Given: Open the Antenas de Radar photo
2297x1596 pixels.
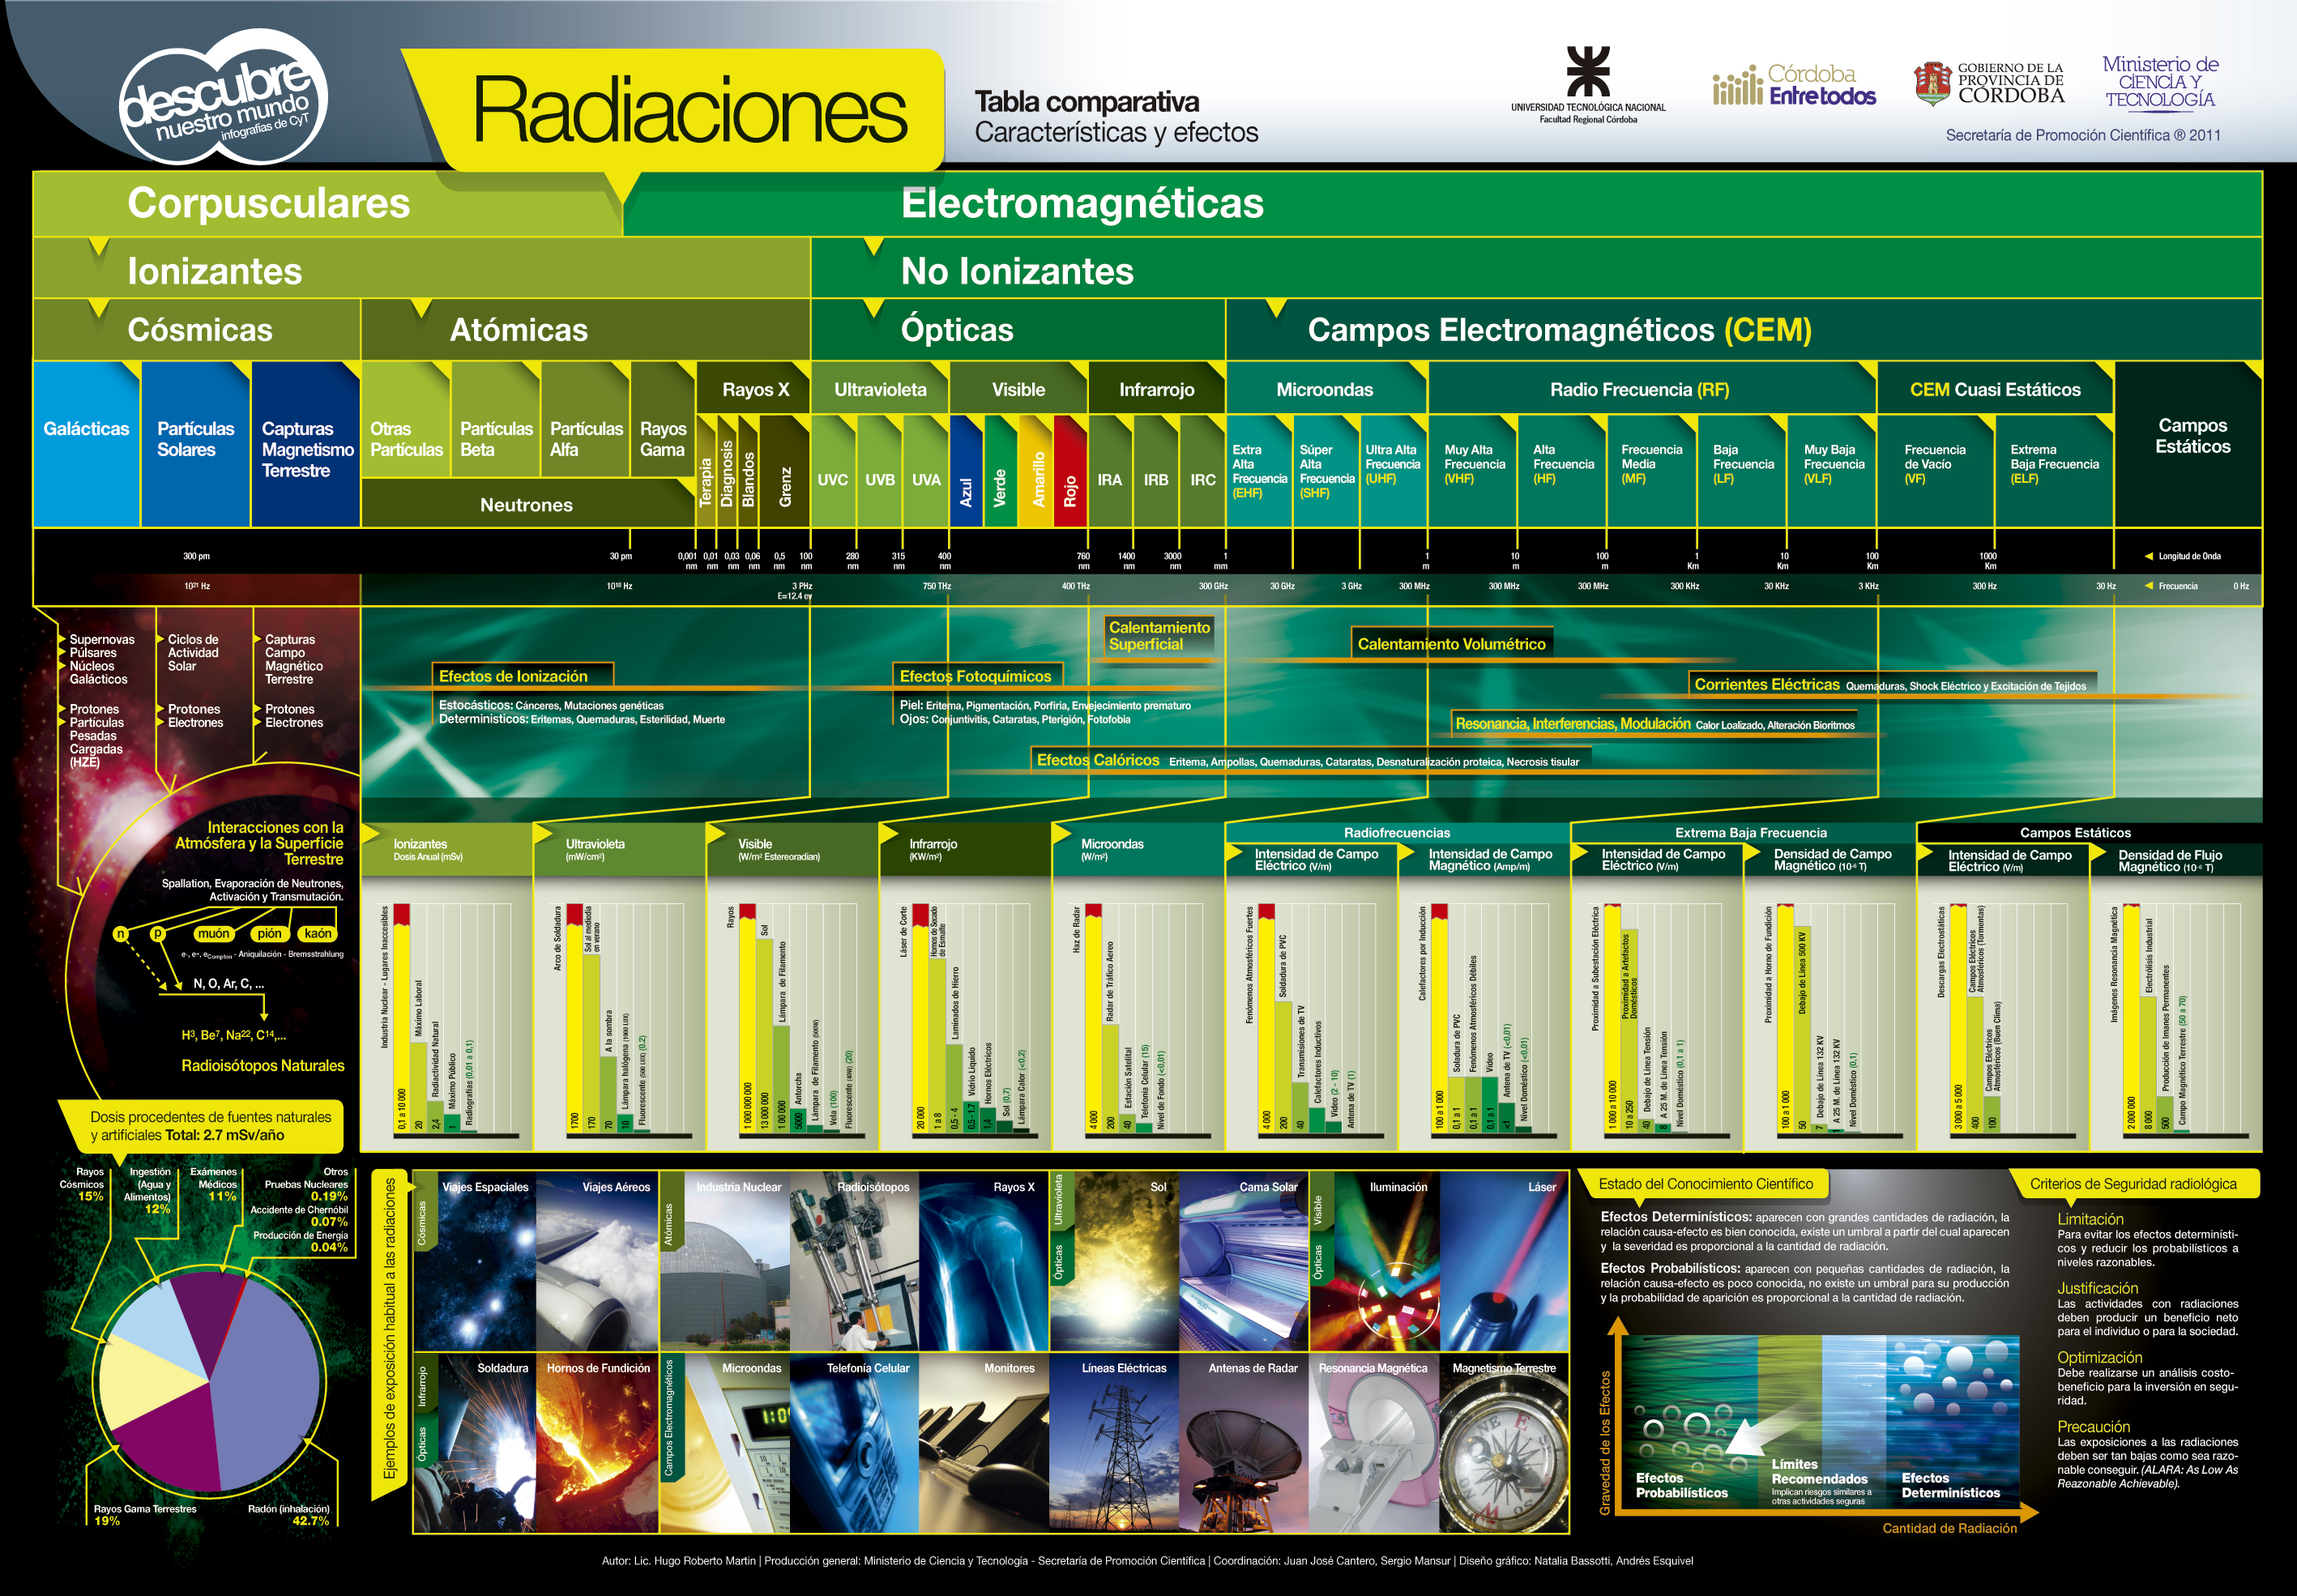Looking at the screenshot, I should (1244, 1443).
